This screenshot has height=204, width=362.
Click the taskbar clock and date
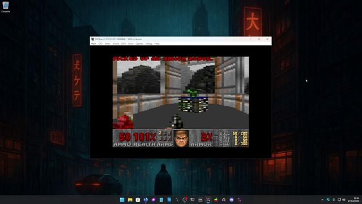tap(356, 199)
